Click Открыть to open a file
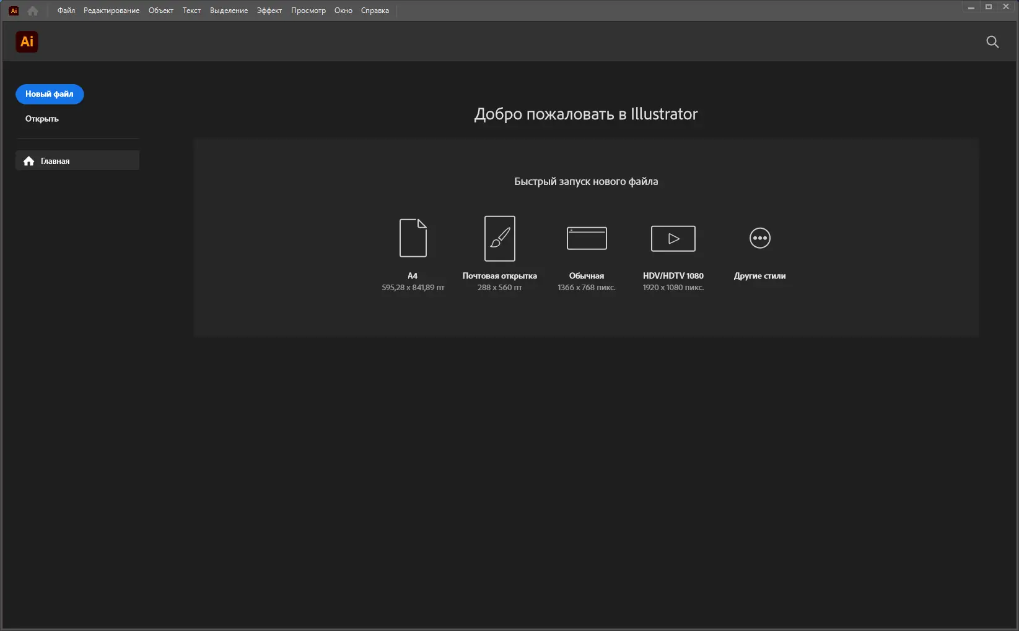This screenshot has width=1019, height=631. [x=41, y=118]
